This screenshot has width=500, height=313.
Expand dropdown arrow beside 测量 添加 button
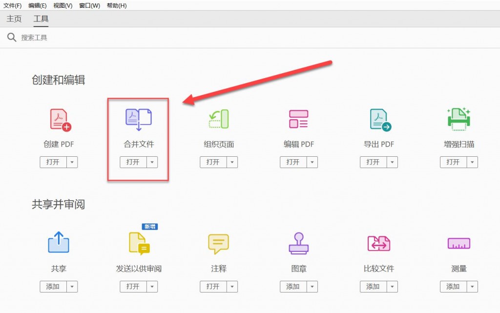472,287
